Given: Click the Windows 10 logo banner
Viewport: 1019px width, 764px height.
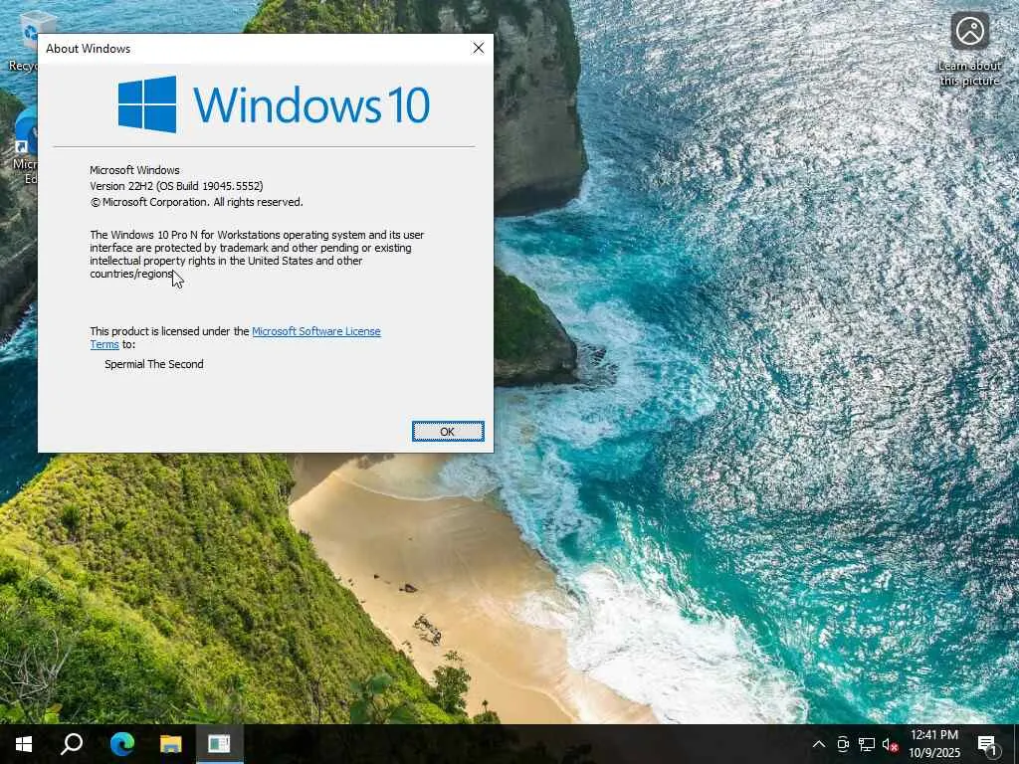Looking at the screenshot, I should (274, 103).
